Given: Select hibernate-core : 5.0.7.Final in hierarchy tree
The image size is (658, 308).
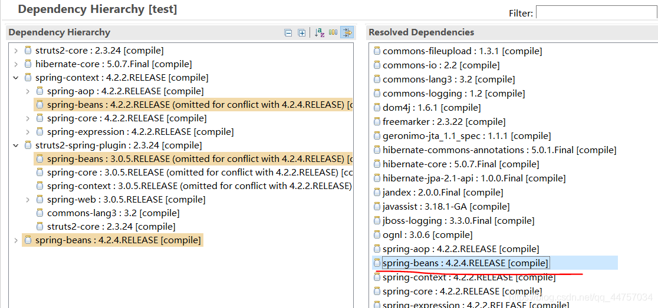Looking at the screenshot, I should (x=113, y=64).
